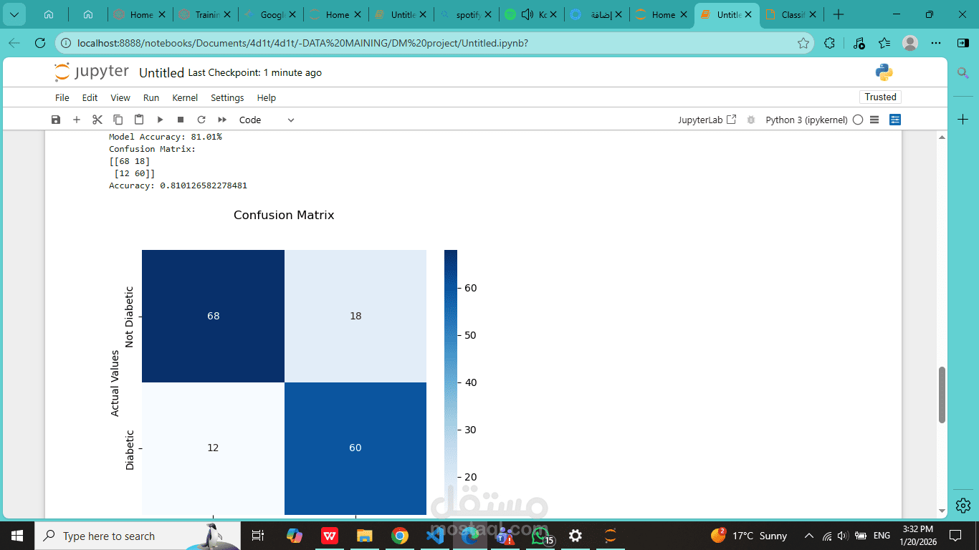Refresh the page with the reload icon
Image resolution: width=979 pixels, height=550 pixels.
coord(40,43)
